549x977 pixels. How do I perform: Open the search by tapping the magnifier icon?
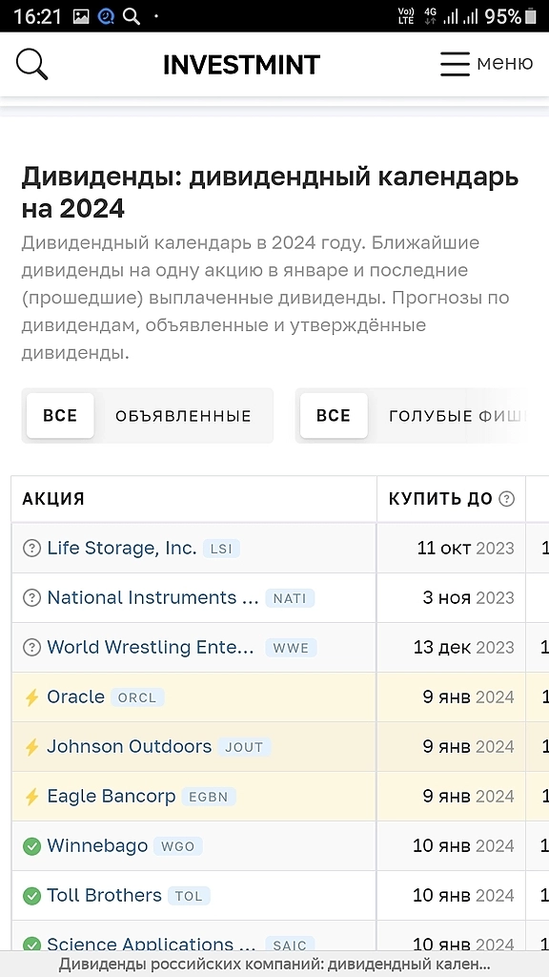[x=31, y=64]
